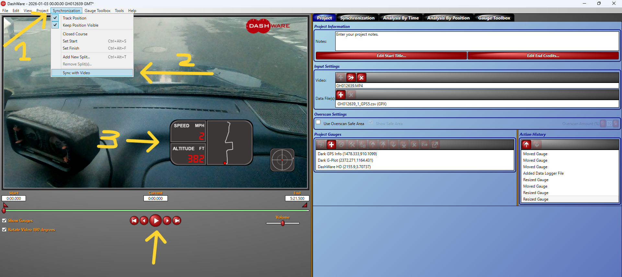Select Dark GPS Info gauge in list

pos(415,154)
